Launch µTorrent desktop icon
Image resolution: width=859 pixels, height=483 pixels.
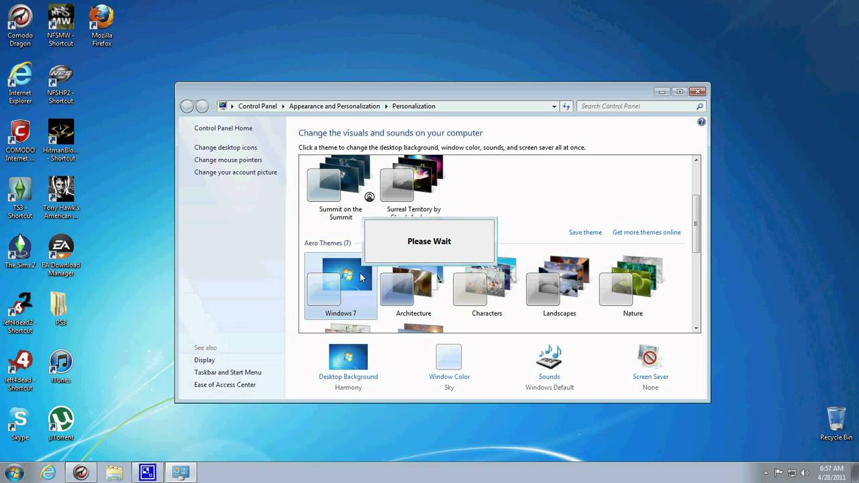coord(60,425)
